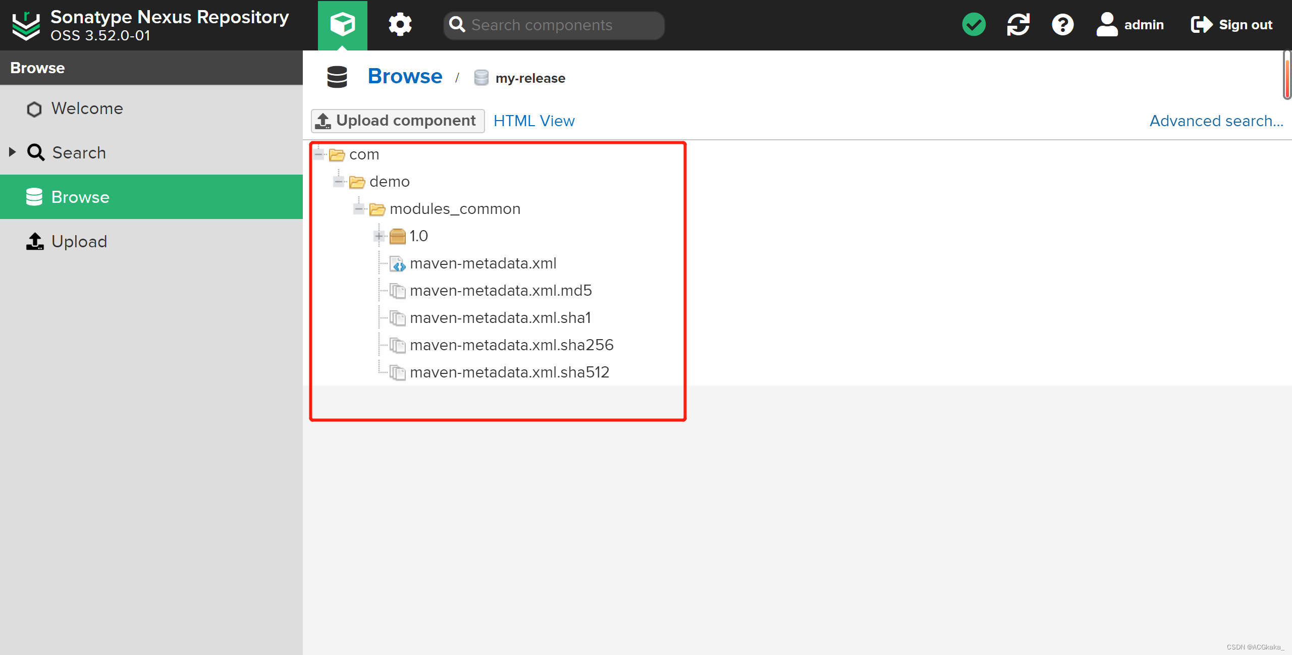Click the Upload component button
This screenshot has width=1292, height=655.
pos(397,121)
